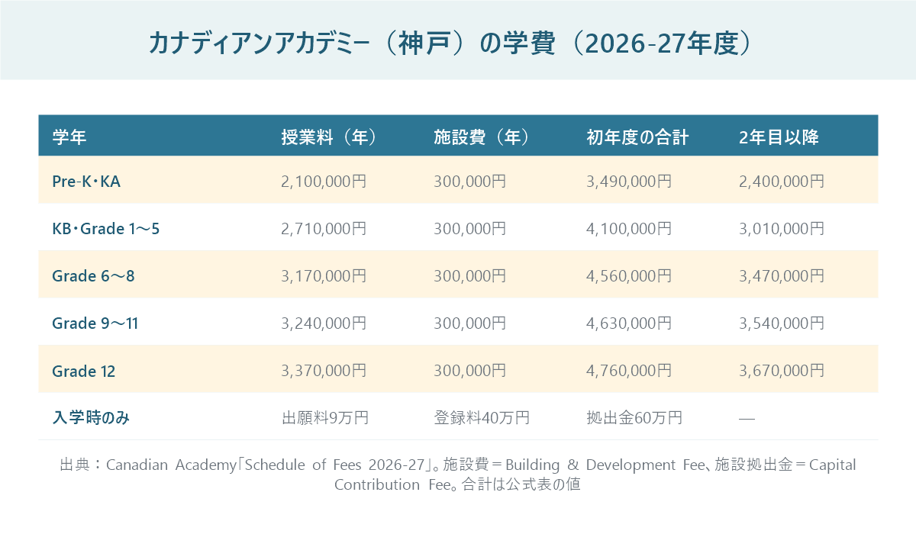Viewport: 916px width, 534px height.
Task: Select the 出願料9万円 cell
Action: point(325,418)
